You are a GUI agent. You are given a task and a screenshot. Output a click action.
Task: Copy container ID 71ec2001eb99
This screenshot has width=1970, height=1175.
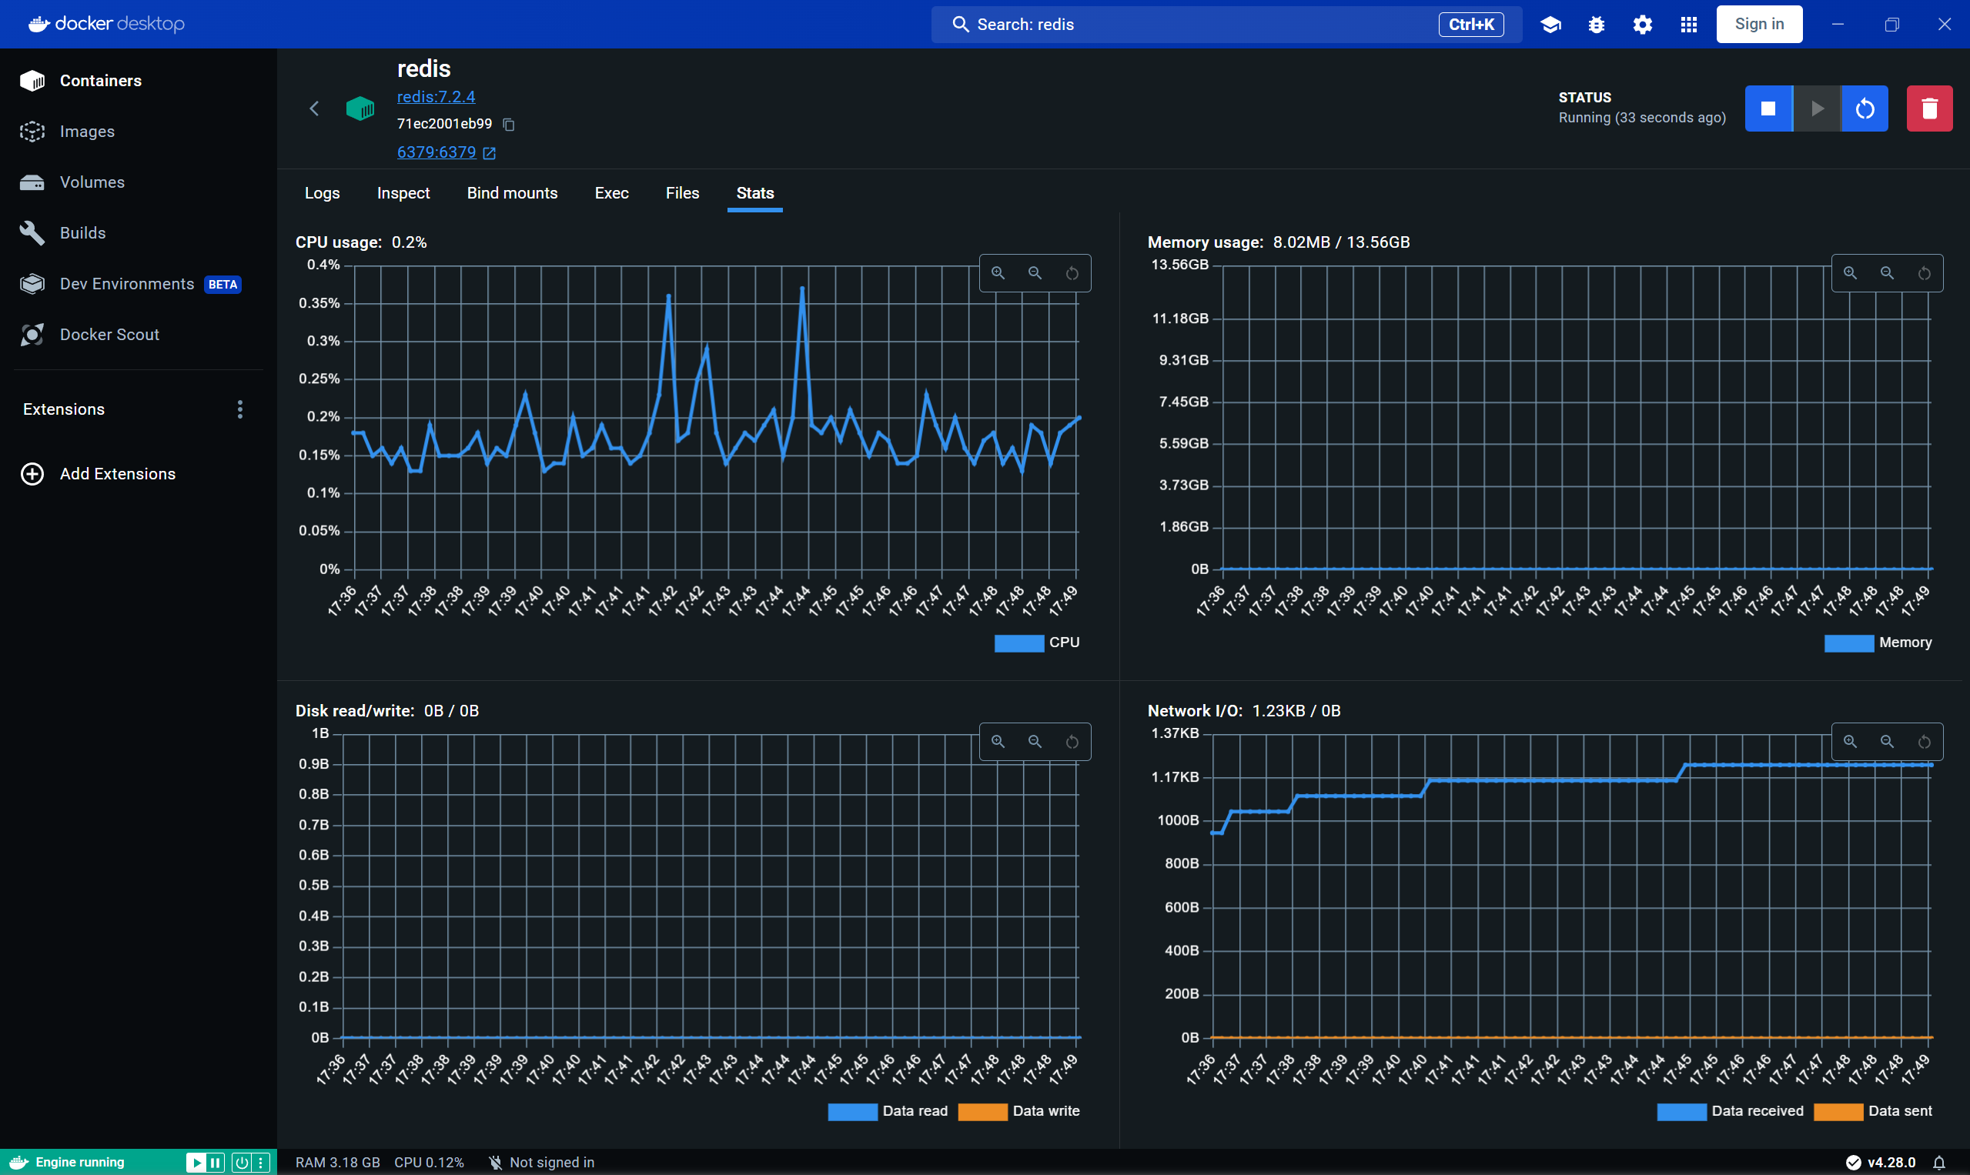510,125
